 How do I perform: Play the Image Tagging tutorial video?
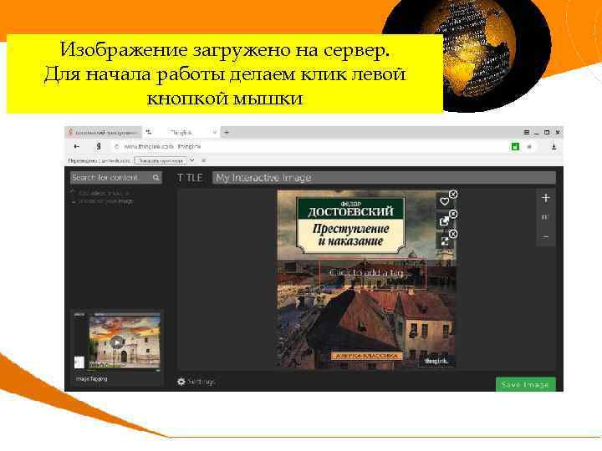click(x=117, y=342)
